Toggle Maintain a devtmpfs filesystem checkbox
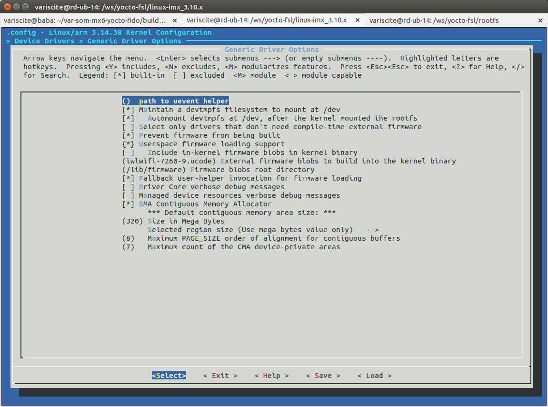The height and width of the screenshot is (407, 548). coord(128,110)
